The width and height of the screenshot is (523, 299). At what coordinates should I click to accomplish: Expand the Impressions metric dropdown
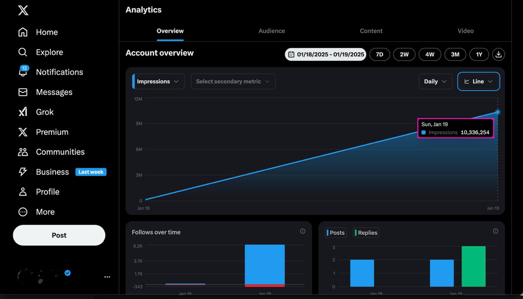coord(158,81)
